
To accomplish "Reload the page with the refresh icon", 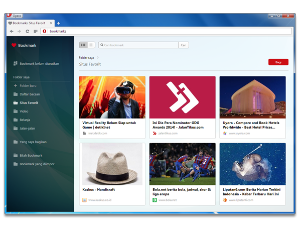I will point(27,31).
